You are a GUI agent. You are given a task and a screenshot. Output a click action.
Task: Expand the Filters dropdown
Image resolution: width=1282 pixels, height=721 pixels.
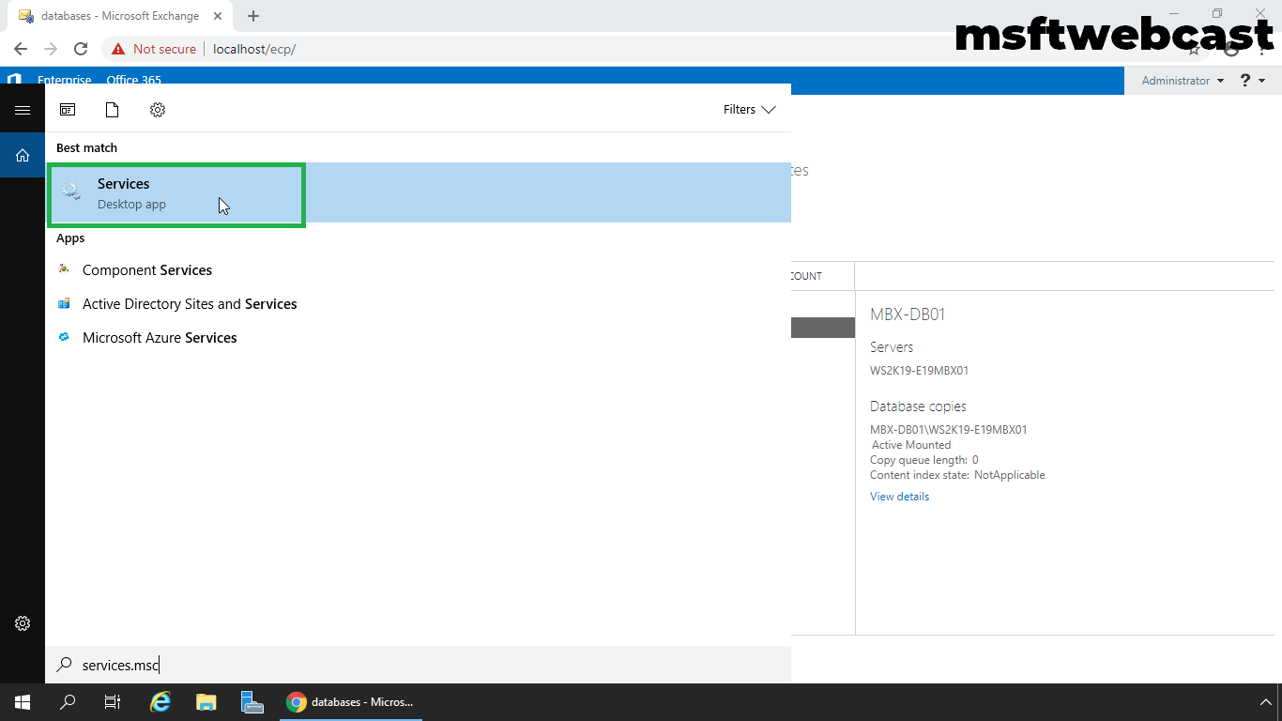[749, 109]
